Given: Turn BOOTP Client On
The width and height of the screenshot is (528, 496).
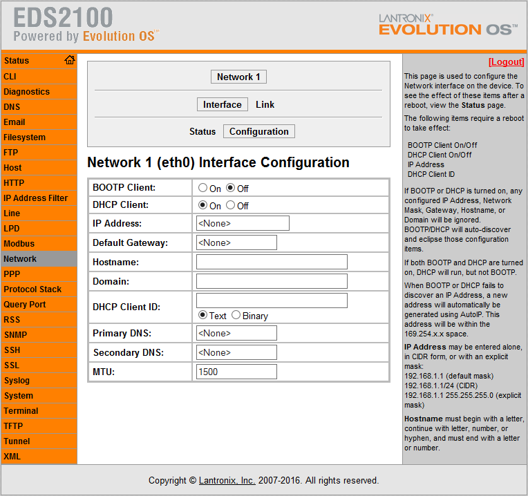Looking at the screenshot, I should tap(202, 188).
